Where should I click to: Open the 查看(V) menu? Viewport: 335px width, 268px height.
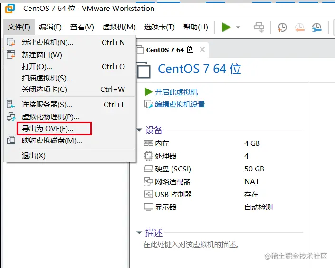[82, 27]
